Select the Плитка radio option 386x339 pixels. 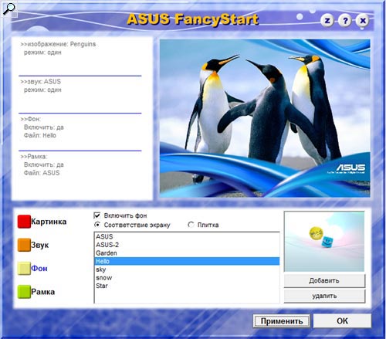tap(191, 225)
